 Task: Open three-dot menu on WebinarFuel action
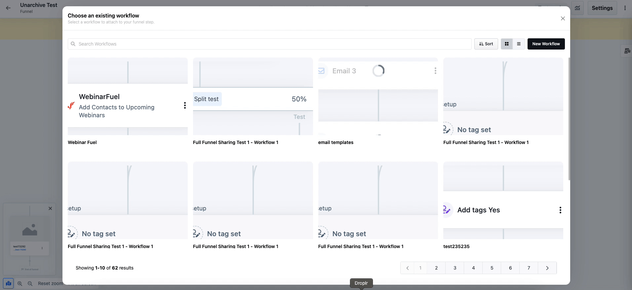185,105
